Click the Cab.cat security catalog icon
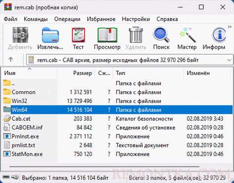234x183 pixels. (x=7, y=118)
